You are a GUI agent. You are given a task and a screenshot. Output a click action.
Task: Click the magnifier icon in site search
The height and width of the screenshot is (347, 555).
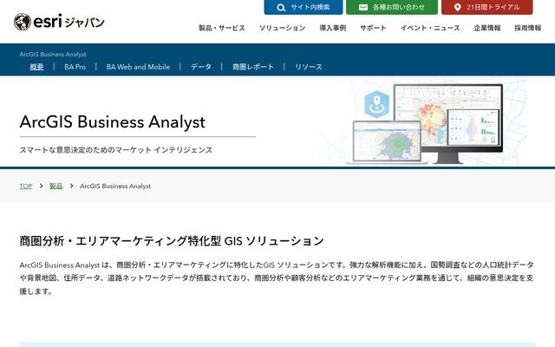pyautogui.click(x=281, y=8)
